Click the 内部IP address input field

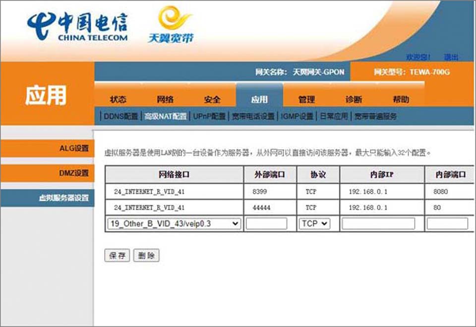(x=378, y=224)
